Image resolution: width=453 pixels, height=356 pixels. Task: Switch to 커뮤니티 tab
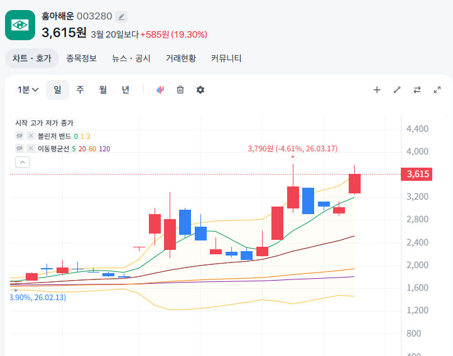(x=226, y=58)
